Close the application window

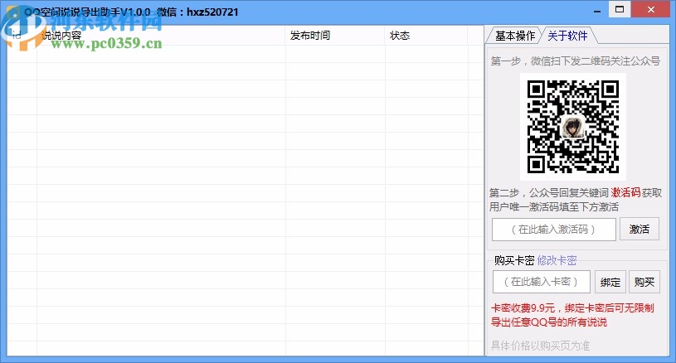click(651, 9)
